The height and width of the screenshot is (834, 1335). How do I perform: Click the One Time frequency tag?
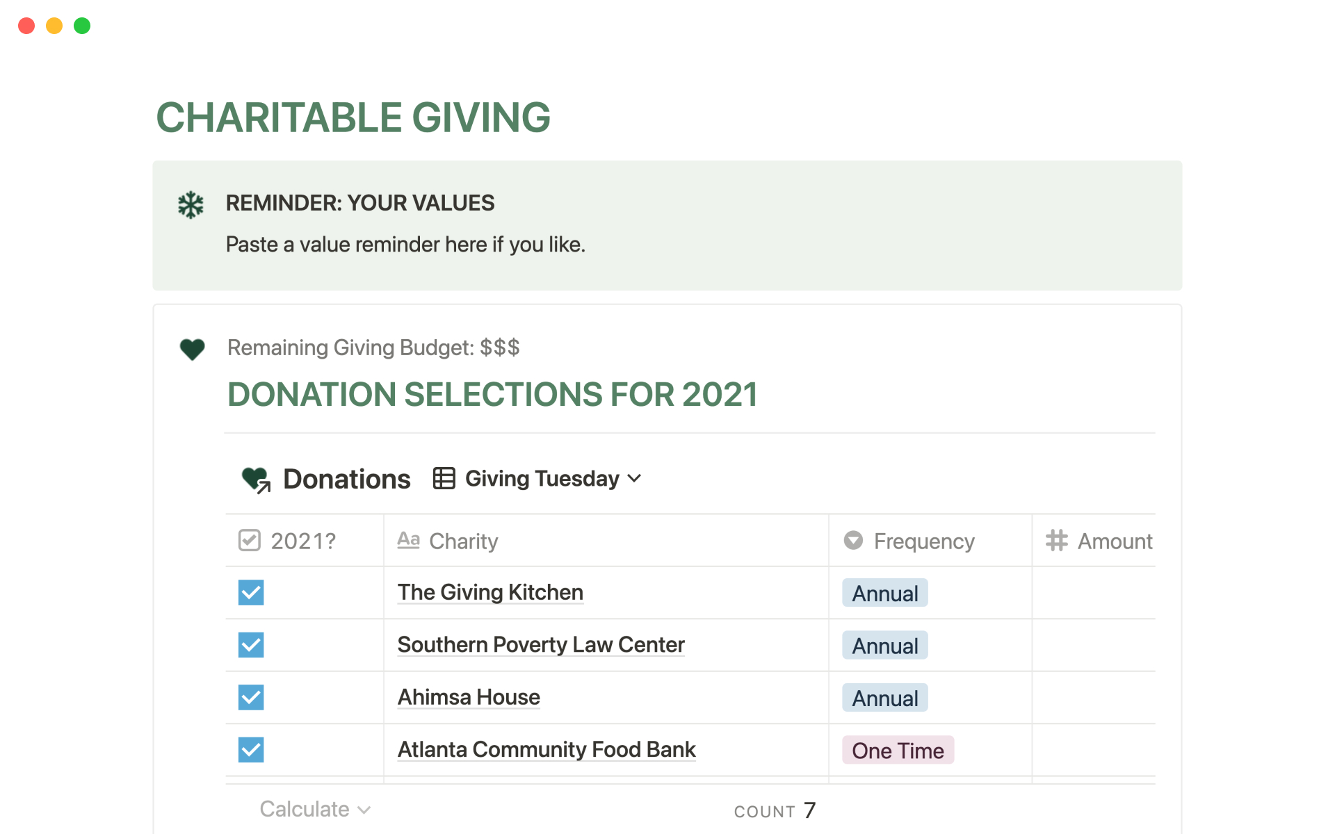(898, 751)
